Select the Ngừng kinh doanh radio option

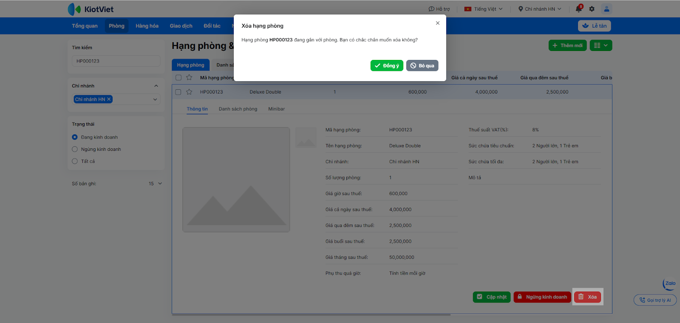(x=75, y=149)
